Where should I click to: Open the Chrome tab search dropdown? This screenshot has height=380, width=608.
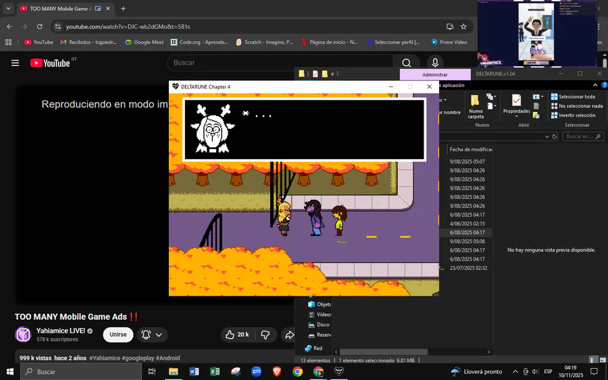pyautogui.click(x=8, y=9)
